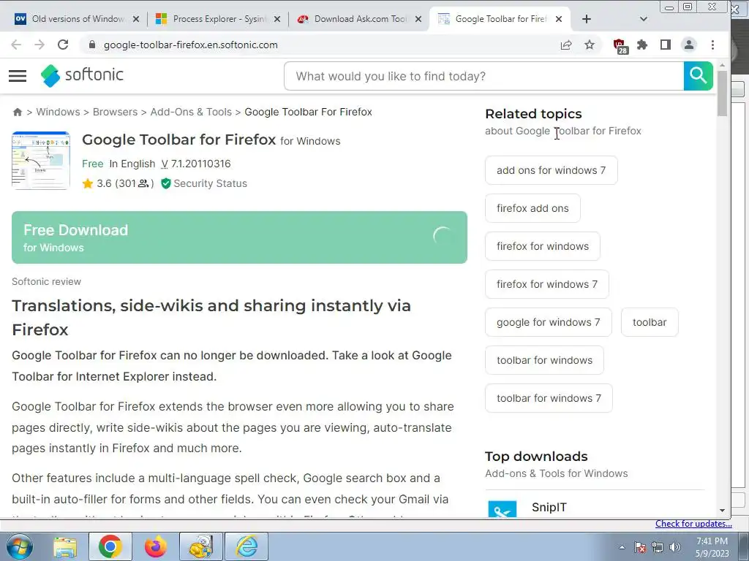Click the page vertical scrollbar thumb
The width and height of the screenshot is (749, 561).
tap(722, 93)
